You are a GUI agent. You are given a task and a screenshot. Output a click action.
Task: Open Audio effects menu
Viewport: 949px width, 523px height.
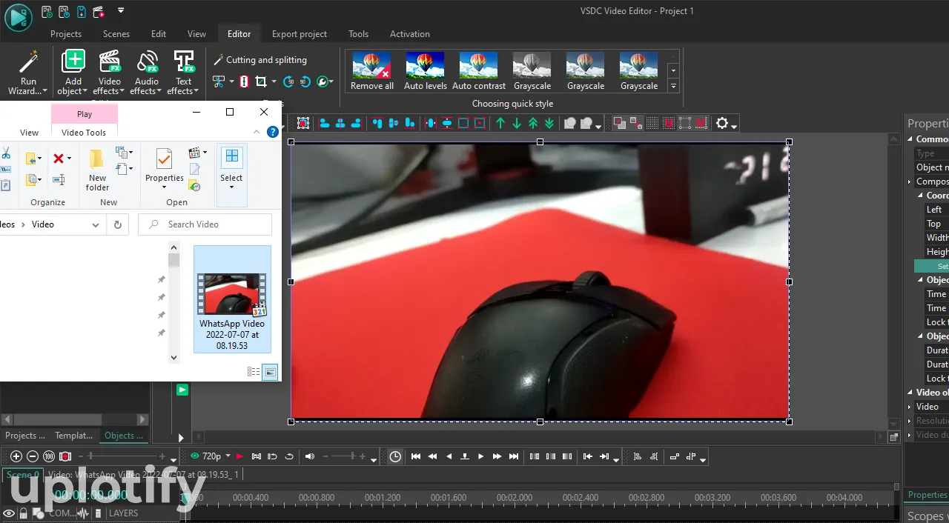coord(147,73)
